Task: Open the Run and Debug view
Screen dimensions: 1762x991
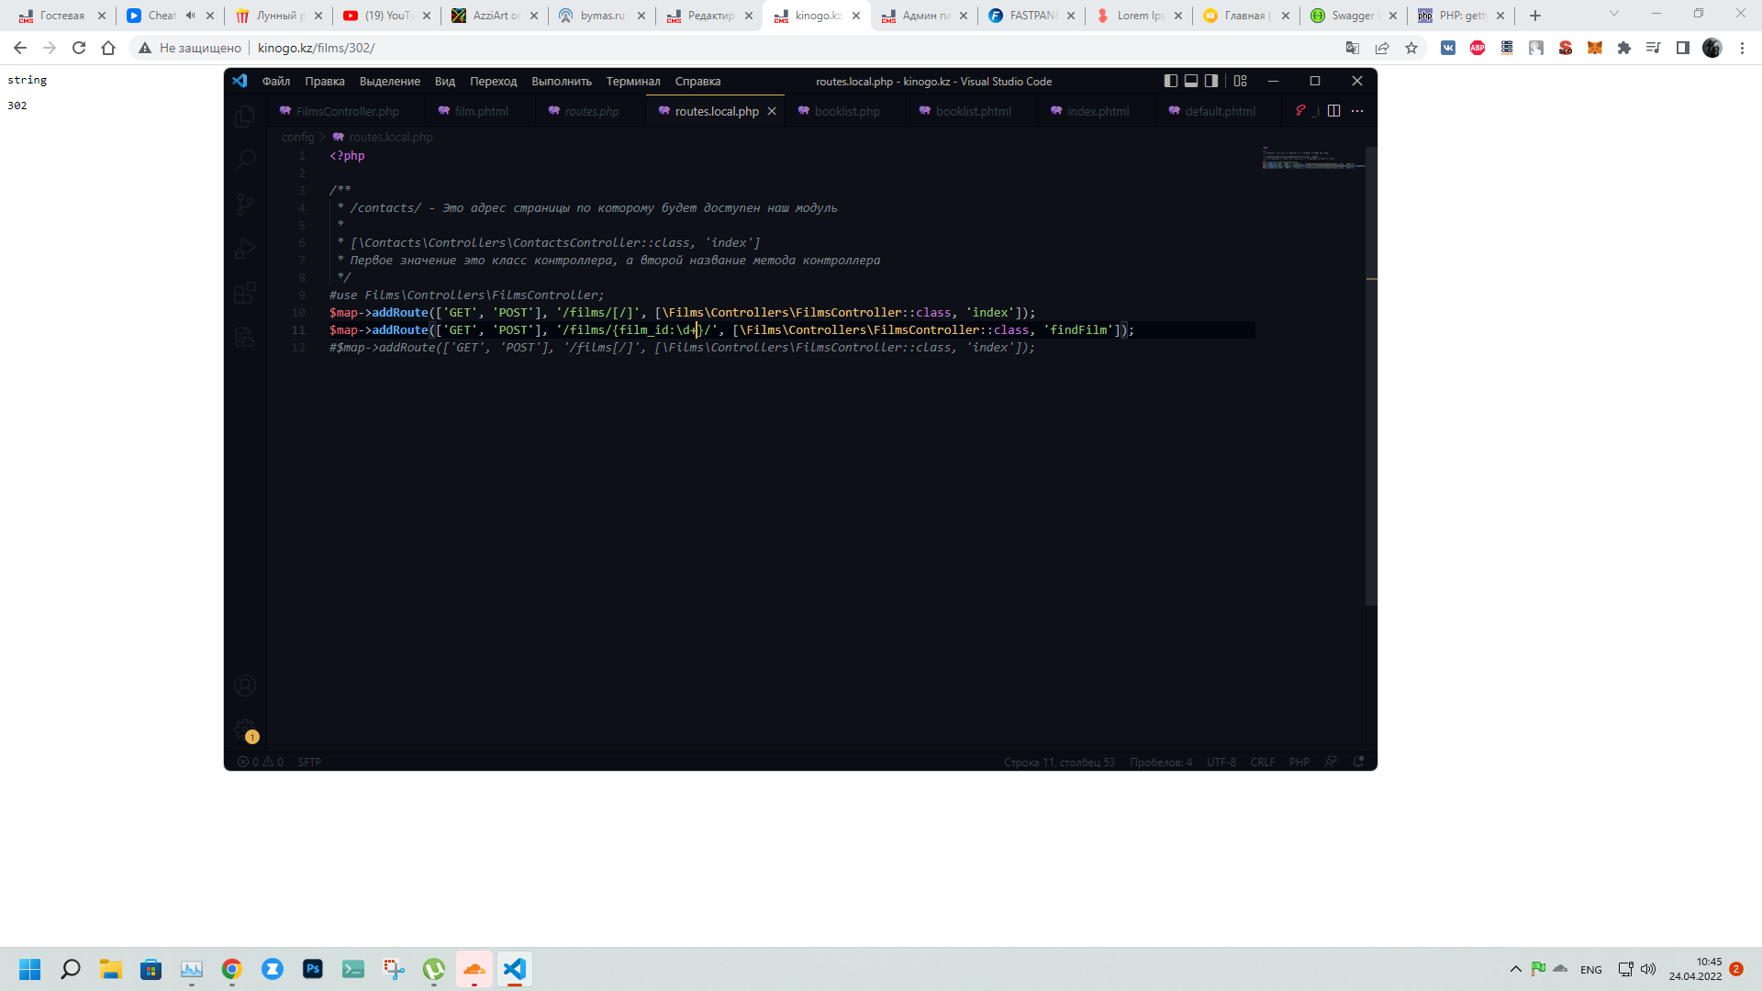Action: (245, 249)
